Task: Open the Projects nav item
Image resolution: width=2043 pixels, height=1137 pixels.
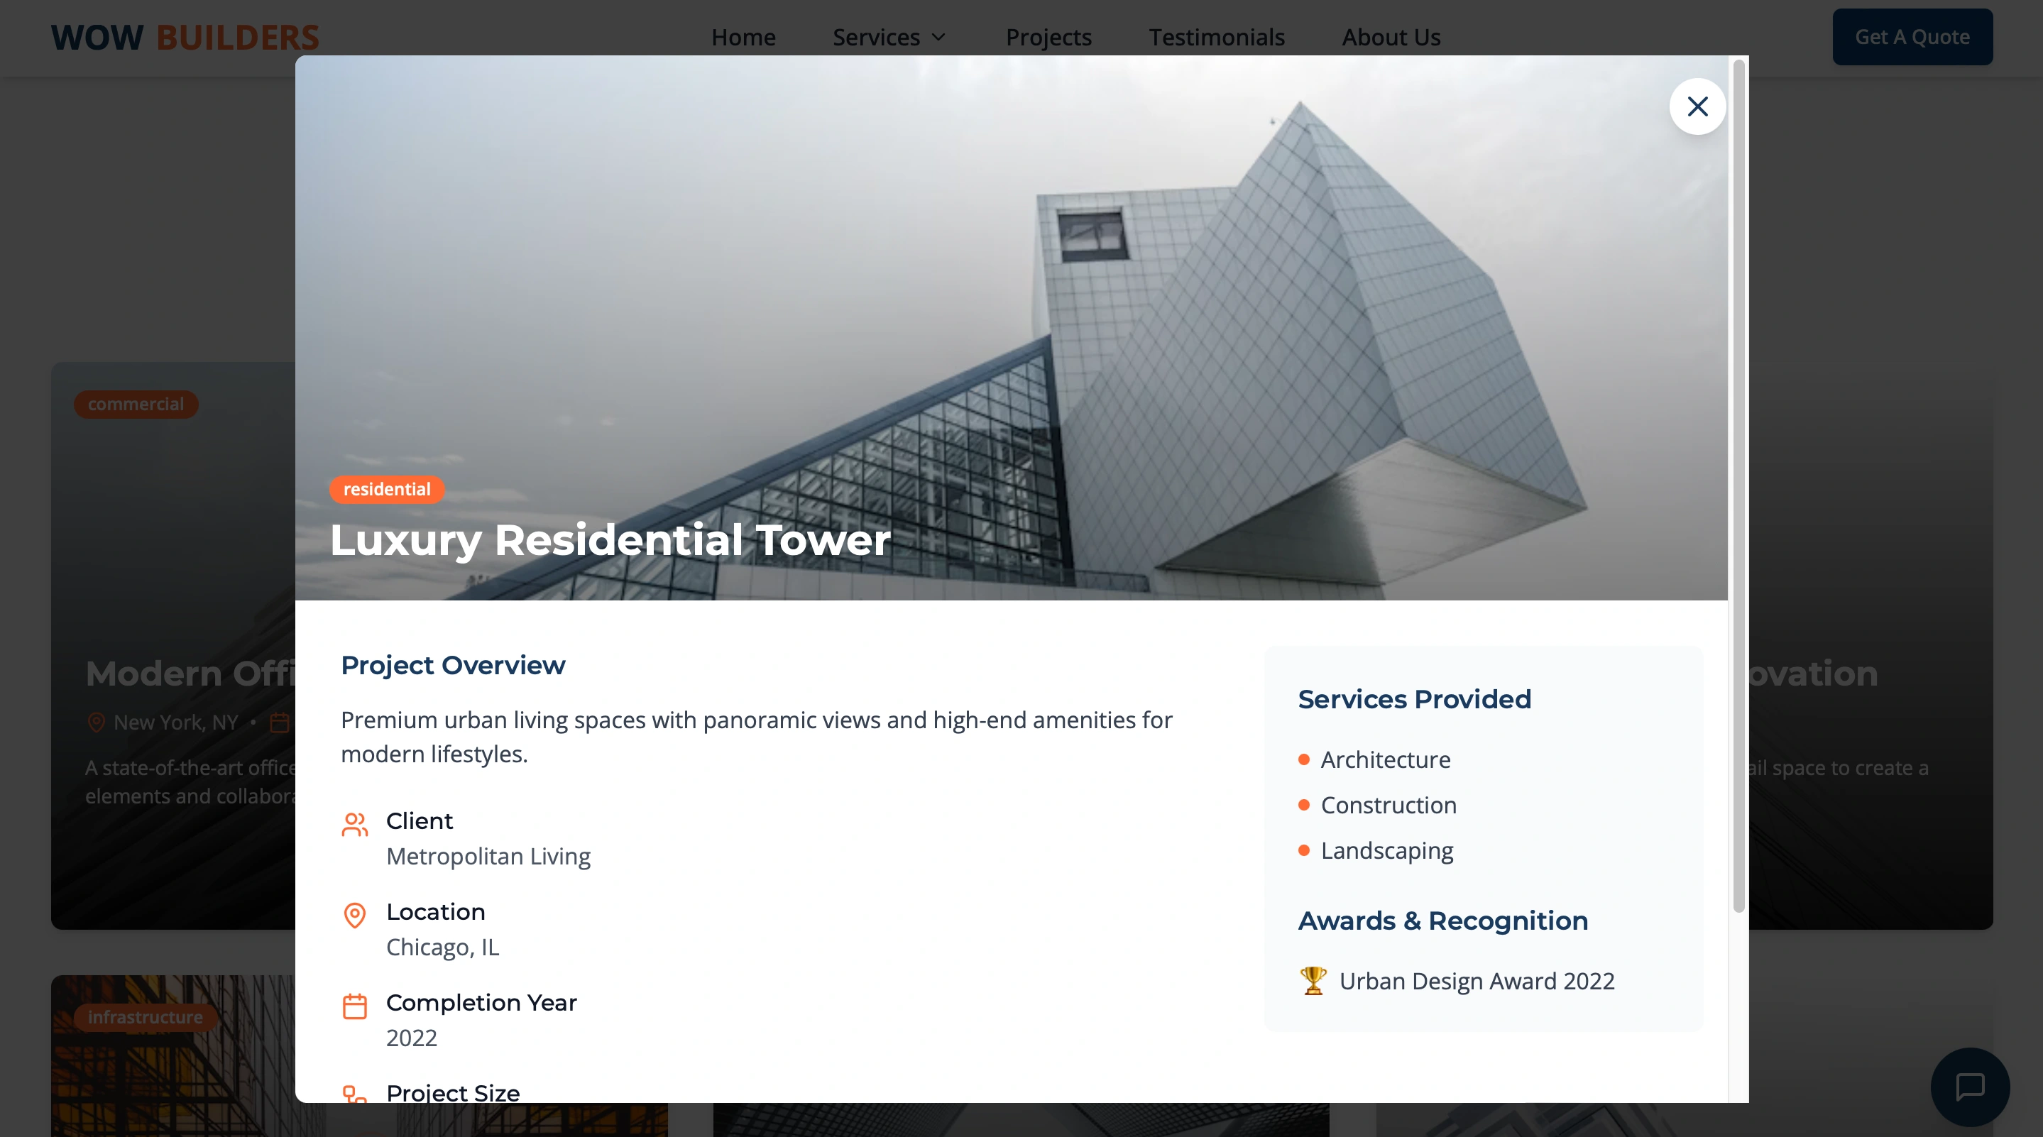Action: coord(1048,38)
